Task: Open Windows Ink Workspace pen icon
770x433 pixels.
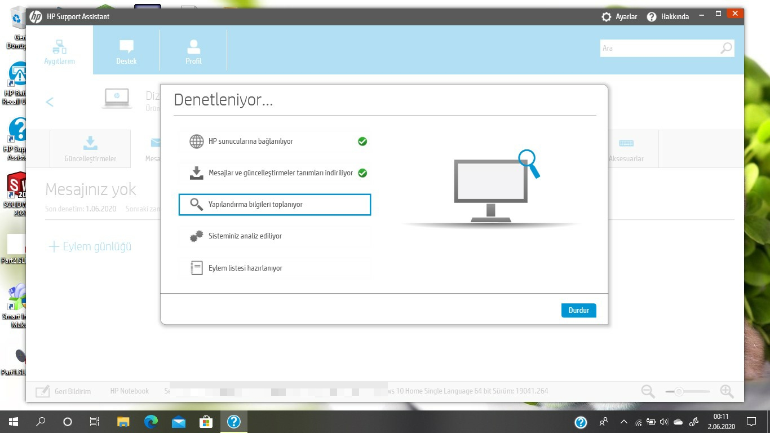Action: [694, 422]
